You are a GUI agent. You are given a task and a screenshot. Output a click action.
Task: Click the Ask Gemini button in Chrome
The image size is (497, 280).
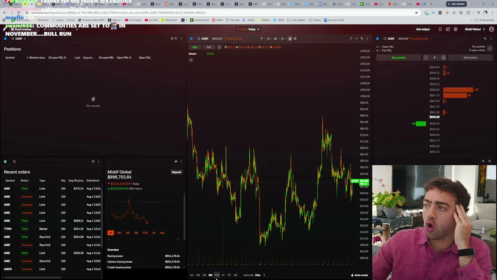pos(456,4)
